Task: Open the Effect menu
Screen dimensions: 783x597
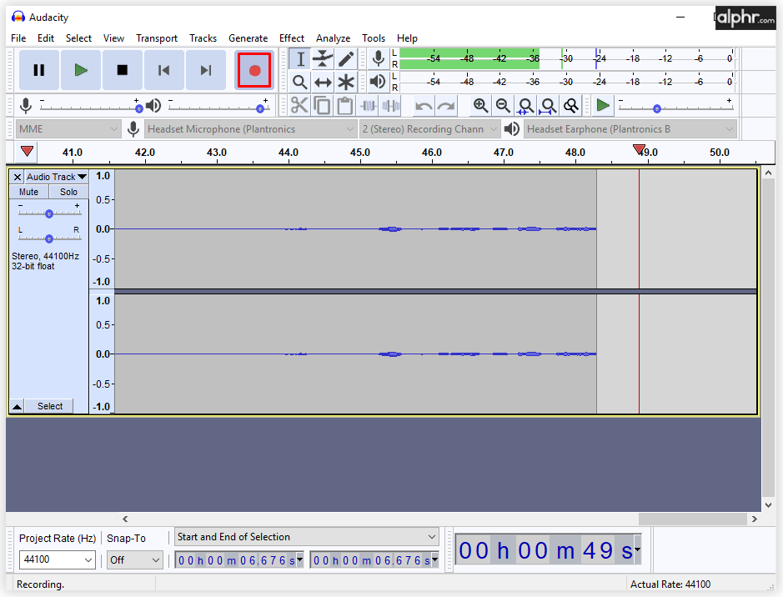Action: click(292, 38)
